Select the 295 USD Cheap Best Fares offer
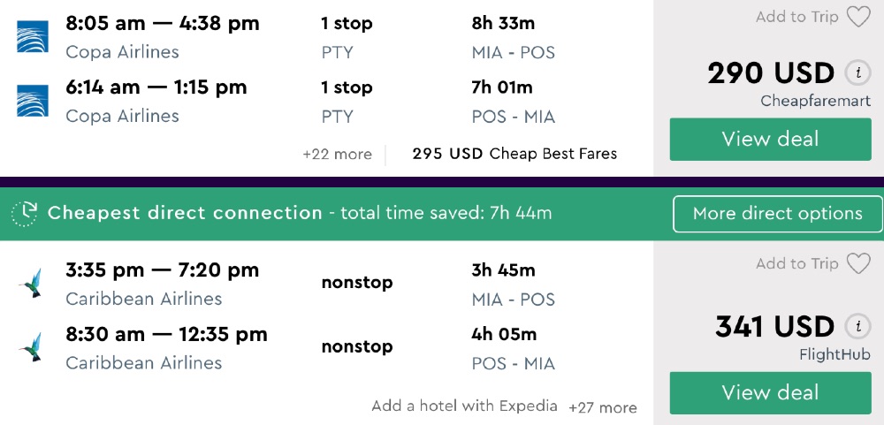884x425 pixels. (514, 154)
